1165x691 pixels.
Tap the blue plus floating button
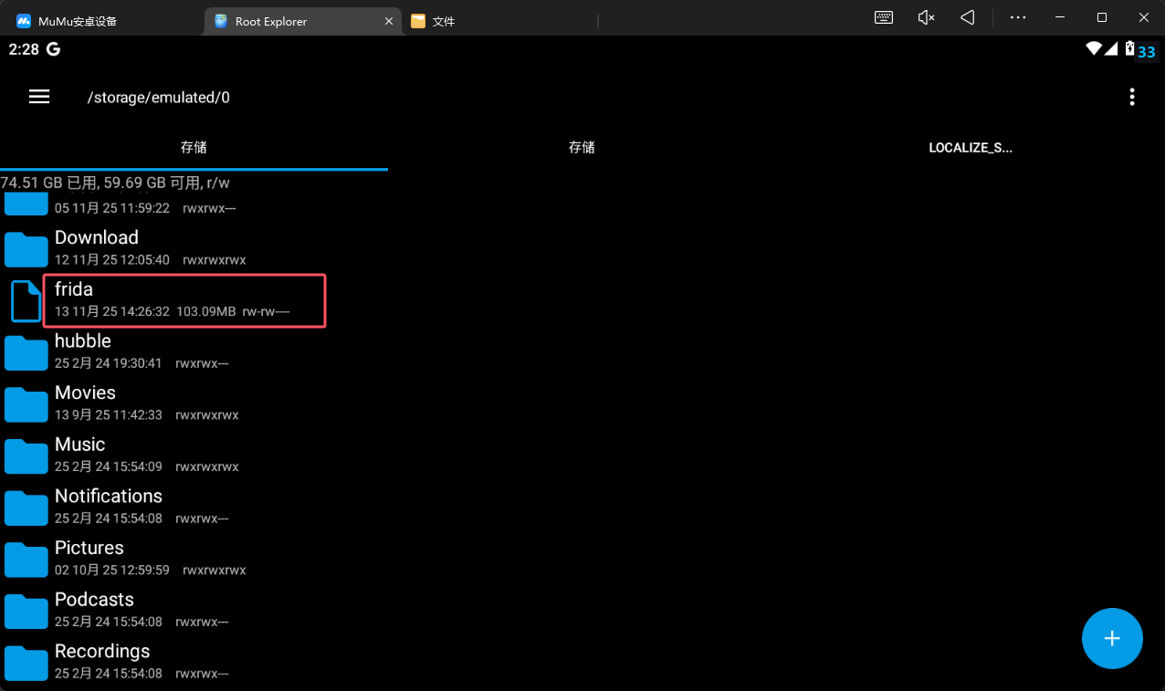[x=1112, y=639]
